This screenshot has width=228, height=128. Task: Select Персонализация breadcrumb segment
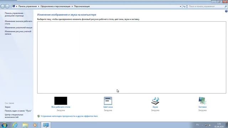pos(82,6)
